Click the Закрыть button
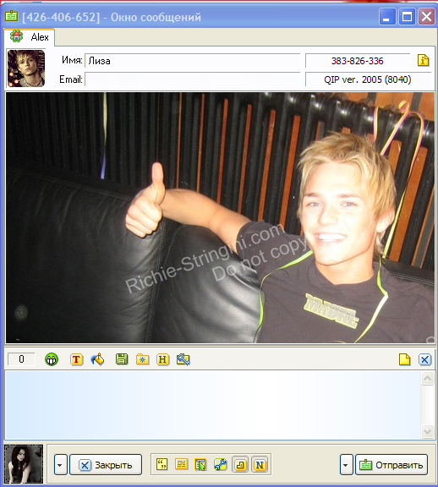This screenshot has height=487, width=438. 106,465
